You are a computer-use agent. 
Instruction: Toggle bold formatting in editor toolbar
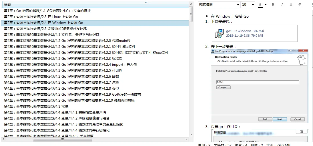tap(273, 5)
